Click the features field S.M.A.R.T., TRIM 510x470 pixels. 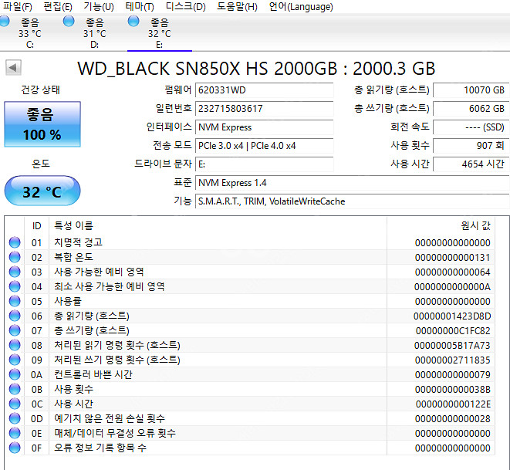(352, 201)
